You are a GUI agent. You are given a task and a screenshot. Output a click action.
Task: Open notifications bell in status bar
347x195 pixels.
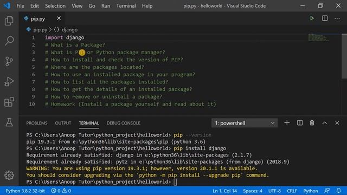tap(338, 191)
